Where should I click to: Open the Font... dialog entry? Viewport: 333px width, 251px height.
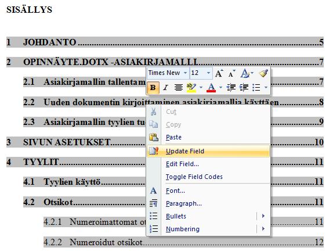pyautogui.click(x=208, y=191)
